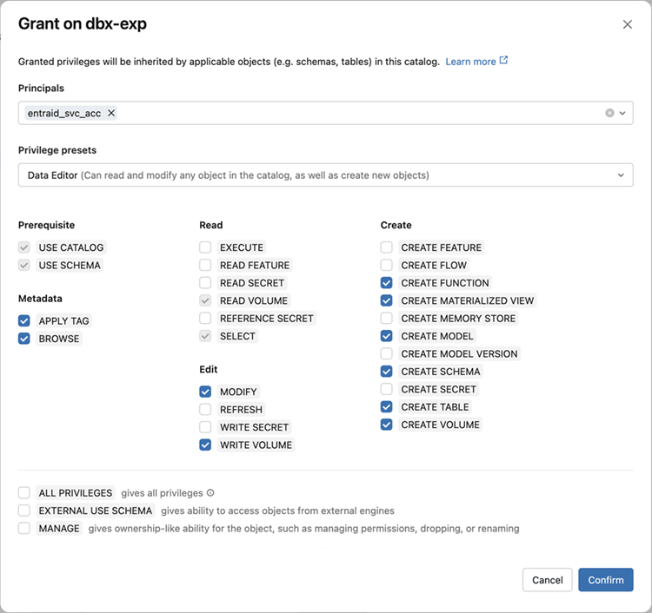Toggle the USE CATALOG checkbox

click(x=24, y=247)
